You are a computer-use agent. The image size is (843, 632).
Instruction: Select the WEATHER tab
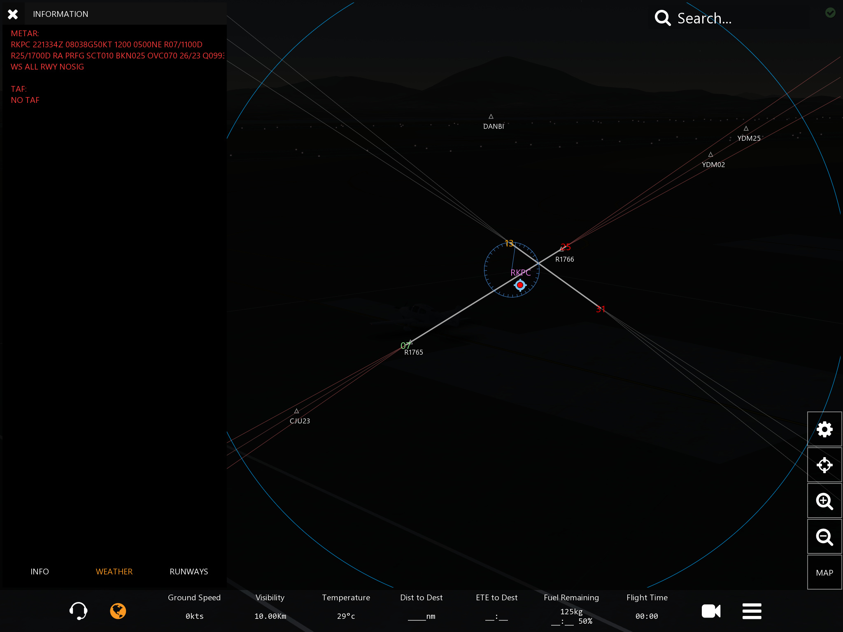point(114,572)
